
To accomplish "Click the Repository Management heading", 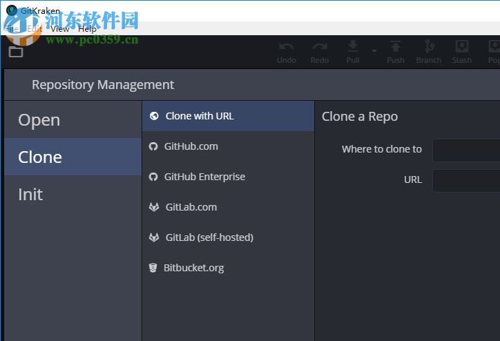I will tap(103, 85).
